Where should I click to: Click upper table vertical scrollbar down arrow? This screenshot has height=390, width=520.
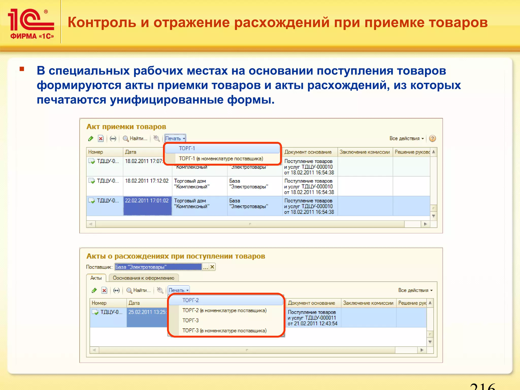coord(434,216)
